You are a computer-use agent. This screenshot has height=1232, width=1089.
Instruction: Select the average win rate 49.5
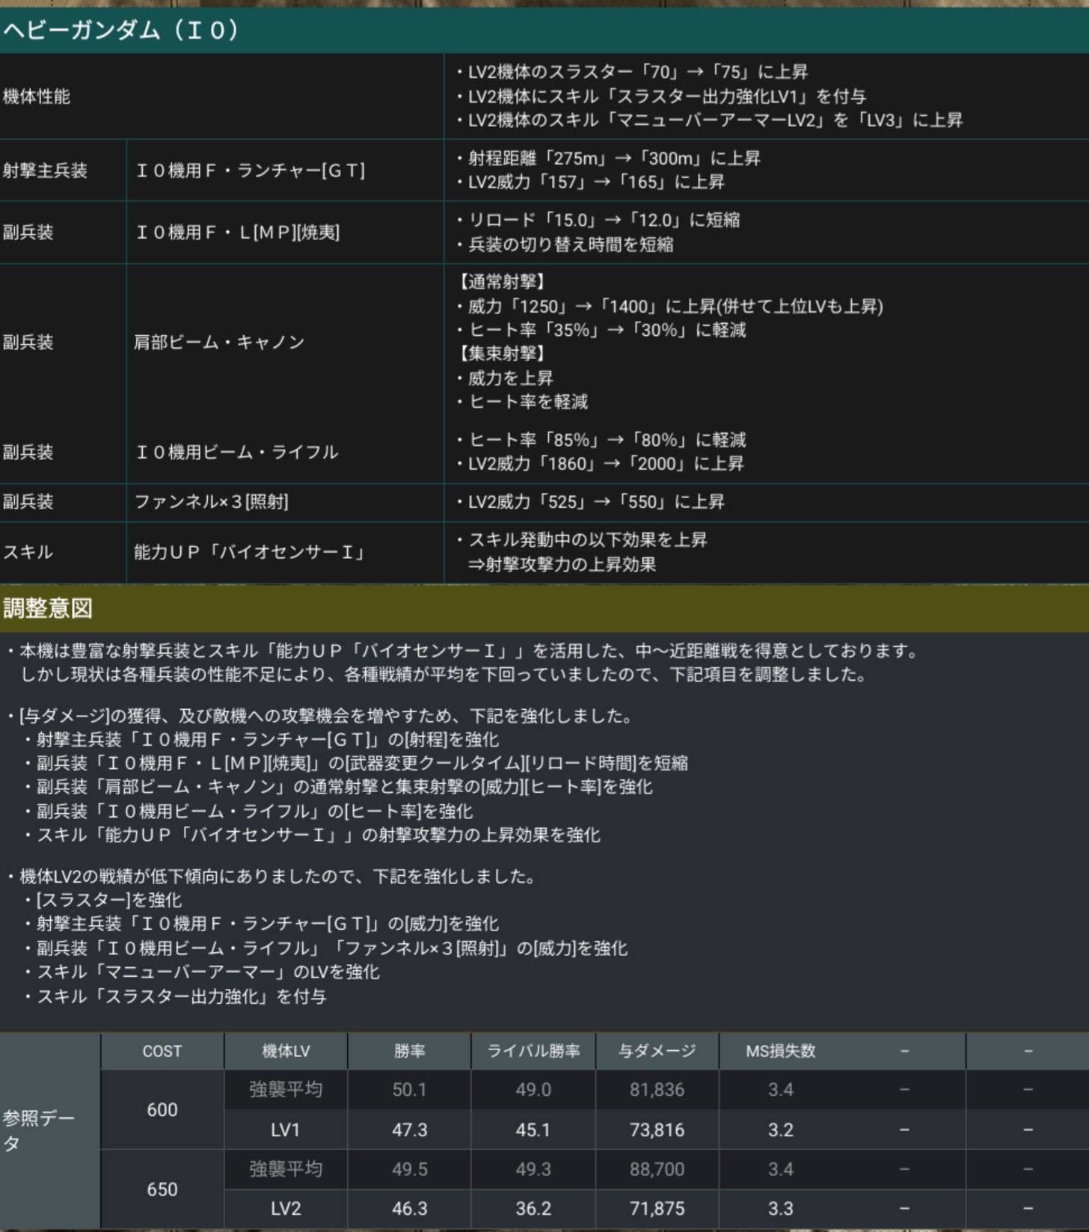pos(410,1169)
